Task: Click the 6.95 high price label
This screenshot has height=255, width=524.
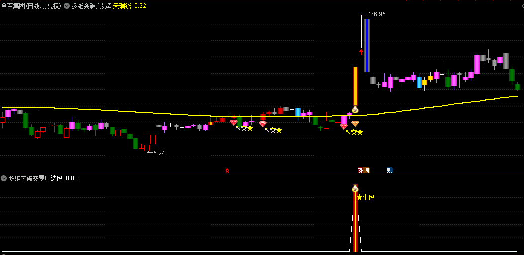Action: (380, 14)
